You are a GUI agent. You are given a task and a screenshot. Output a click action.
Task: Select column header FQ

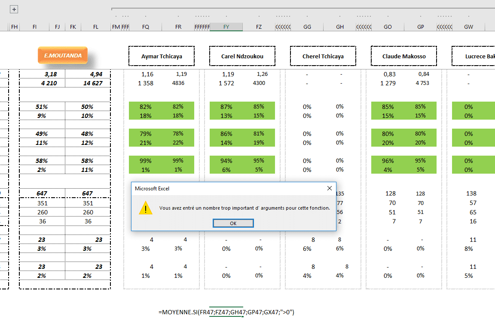click(146, 27)
